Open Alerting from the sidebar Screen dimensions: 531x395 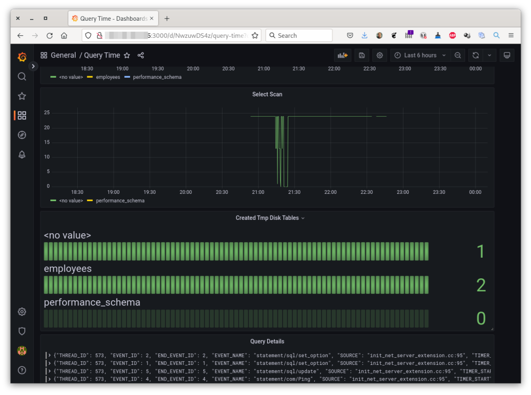[x=22, y=154]
